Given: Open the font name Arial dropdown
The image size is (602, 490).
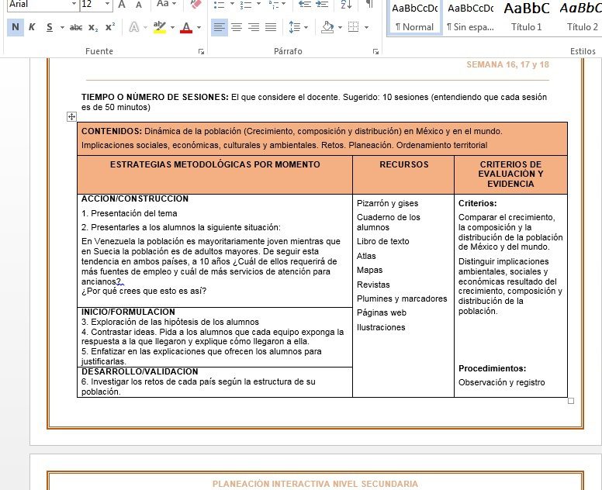Looking at the screenshot, I should point(74,4).
